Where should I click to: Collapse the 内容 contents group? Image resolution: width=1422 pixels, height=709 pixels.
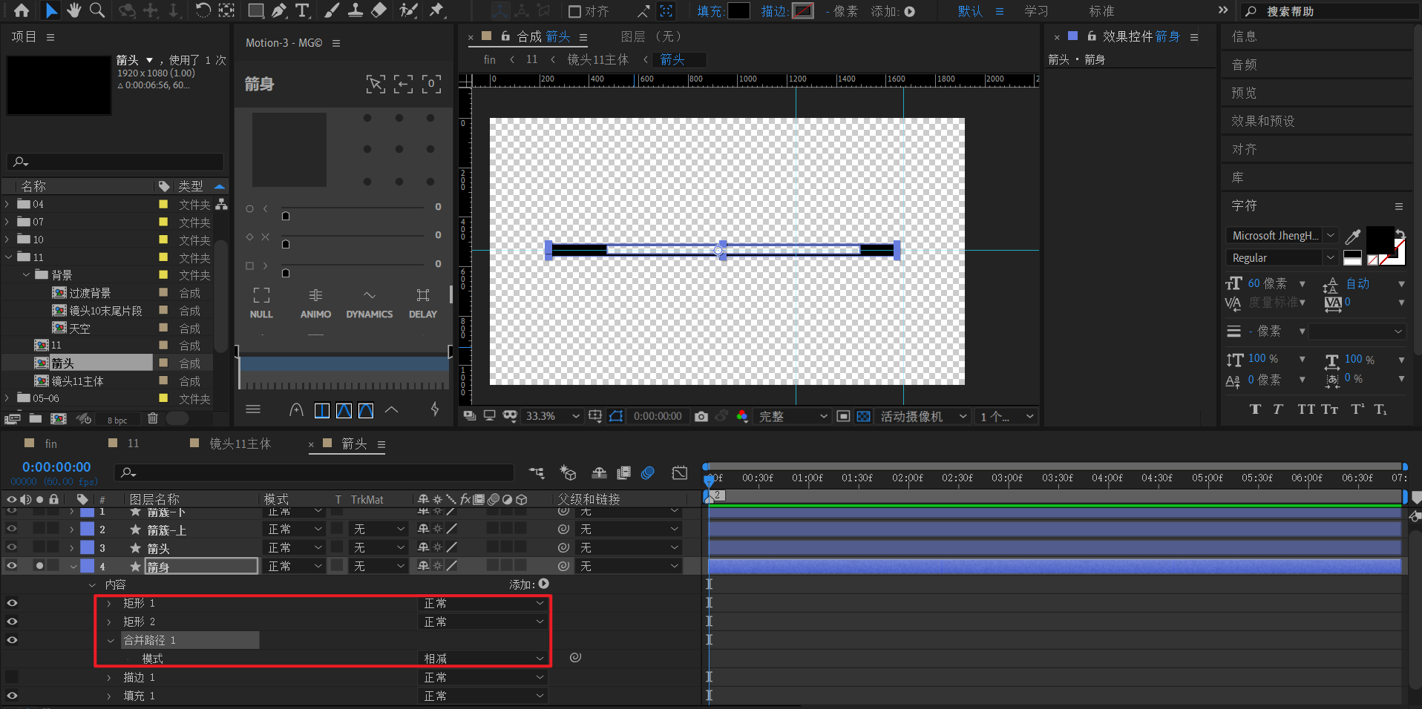(x=93, y=584)
